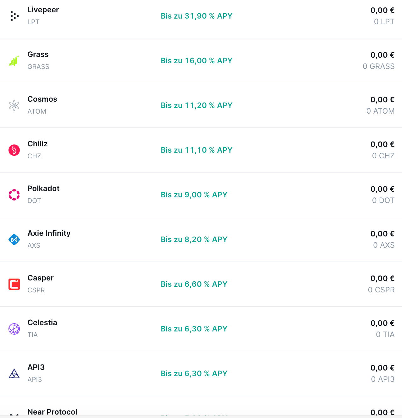
Task: Click 'Bis zu 8,20 % APY' rate
Action: click(194, 240)
